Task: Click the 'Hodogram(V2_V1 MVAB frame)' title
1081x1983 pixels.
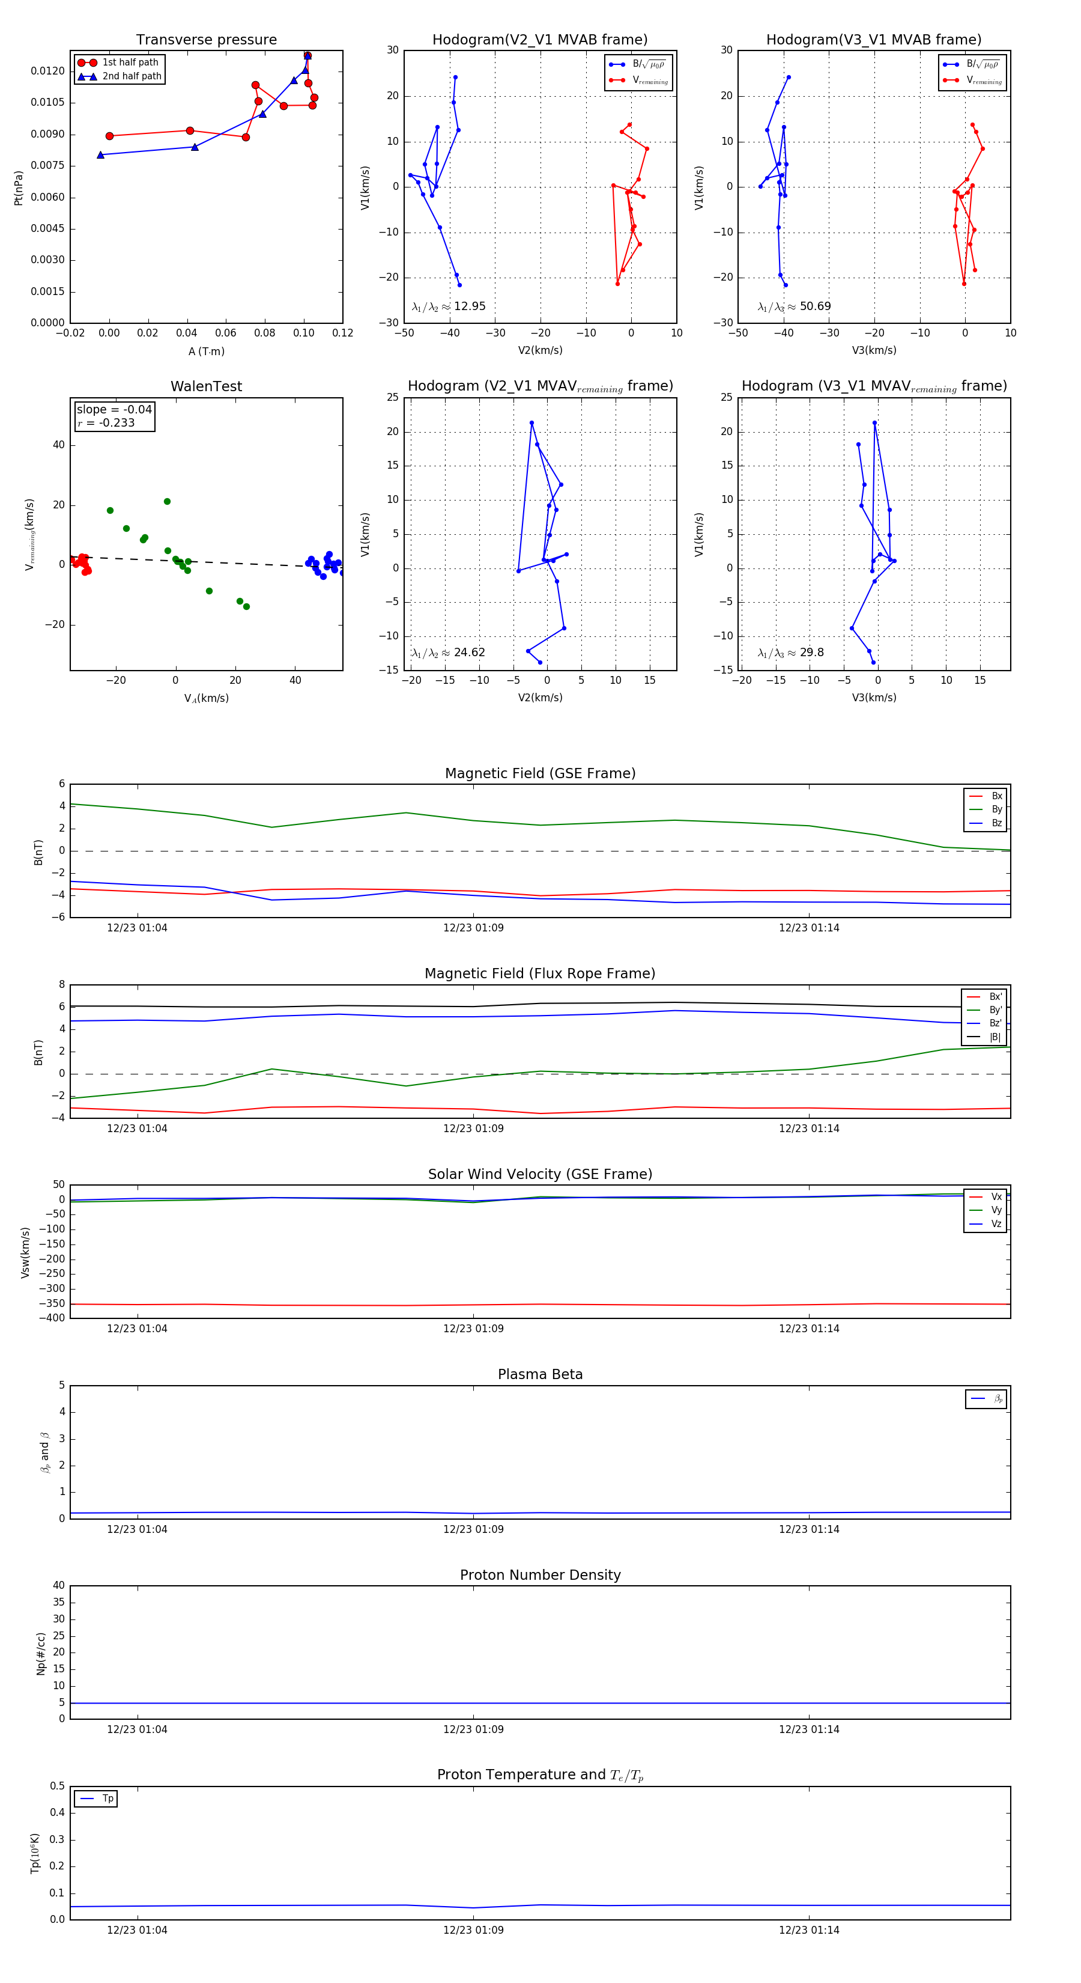Action: click(x=540, y=40)
